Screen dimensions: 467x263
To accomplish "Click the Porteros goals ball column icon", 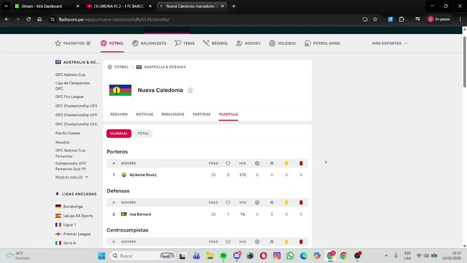I will [x=257, y=163].
